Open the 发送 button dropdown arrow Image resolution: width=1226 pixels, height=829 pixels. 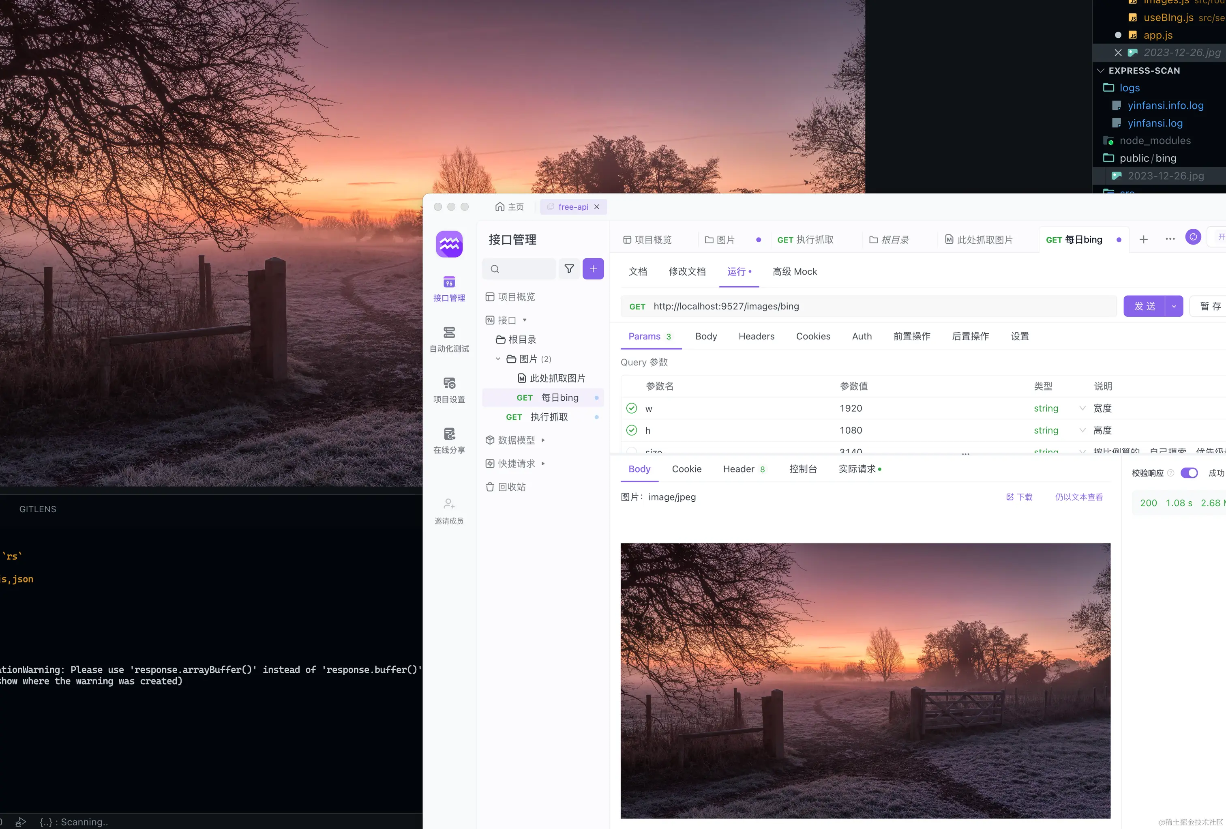pyautogui.click(x=1174, y=307)
